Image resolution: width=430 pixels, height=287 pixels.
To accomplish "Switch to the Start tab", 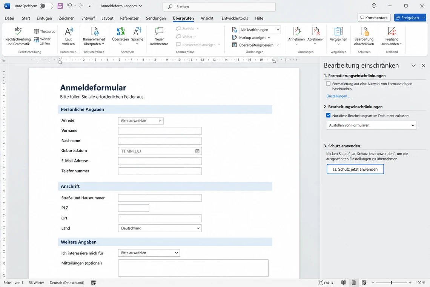I will click(26, 18).
